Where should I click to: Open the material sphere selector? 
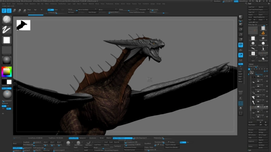coord(6,60)
